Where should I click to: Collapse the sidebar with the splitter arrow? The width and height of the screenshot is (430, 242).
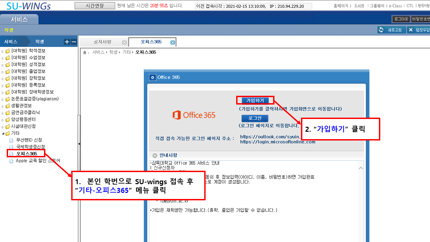79,144
